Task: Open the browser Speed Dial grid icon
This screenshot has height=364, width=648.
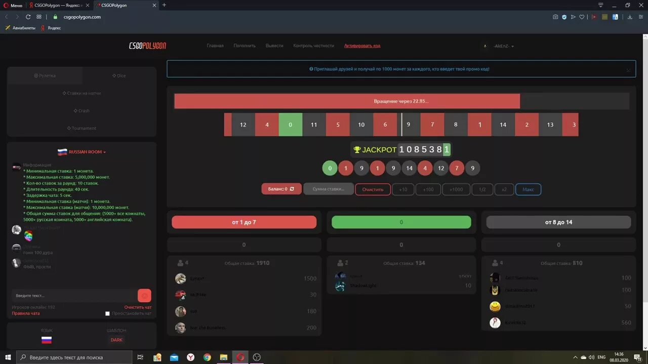Action: point(39,17)
